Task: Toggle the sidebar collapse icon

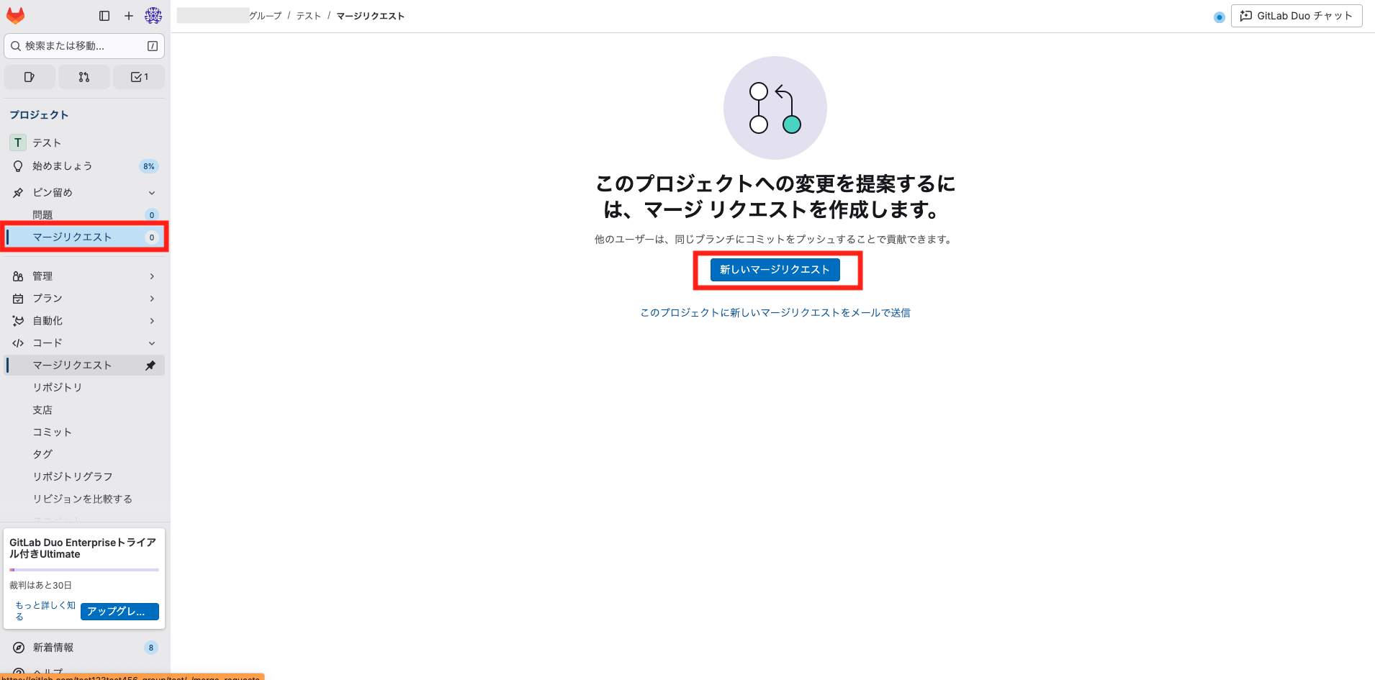Action: coord(104,16)
